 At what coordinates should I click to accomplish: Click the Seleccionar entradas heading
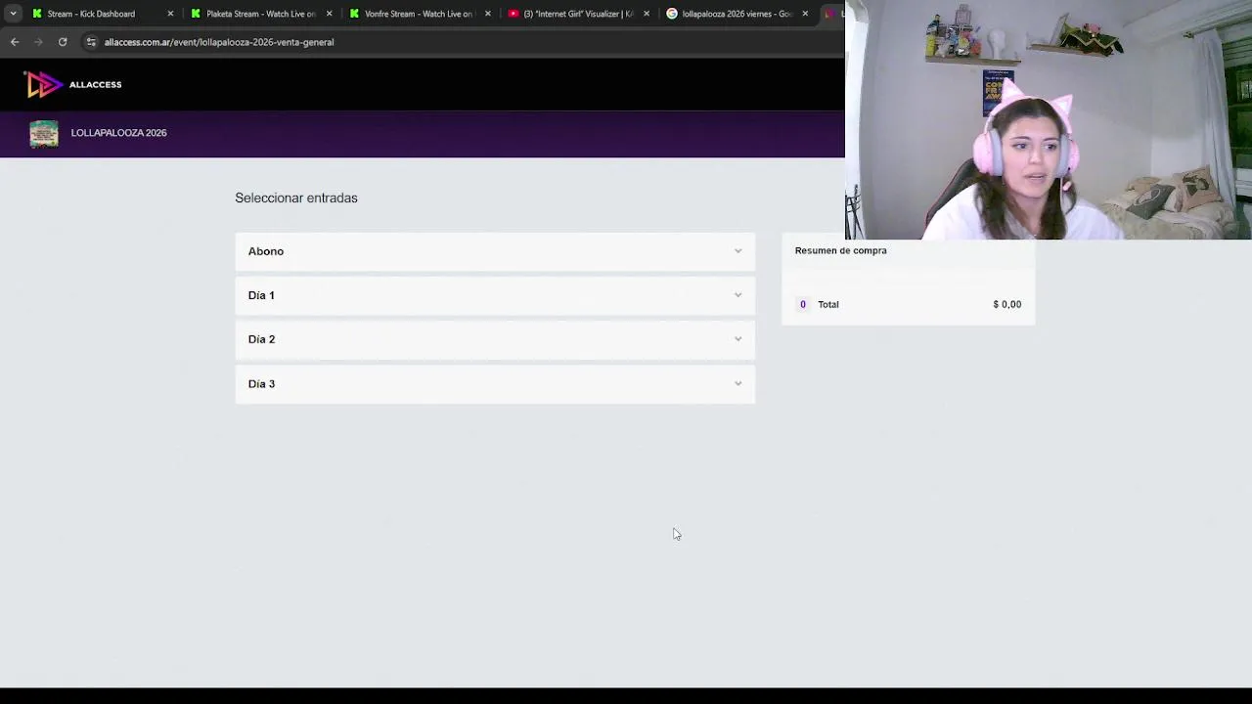[296, 198]
